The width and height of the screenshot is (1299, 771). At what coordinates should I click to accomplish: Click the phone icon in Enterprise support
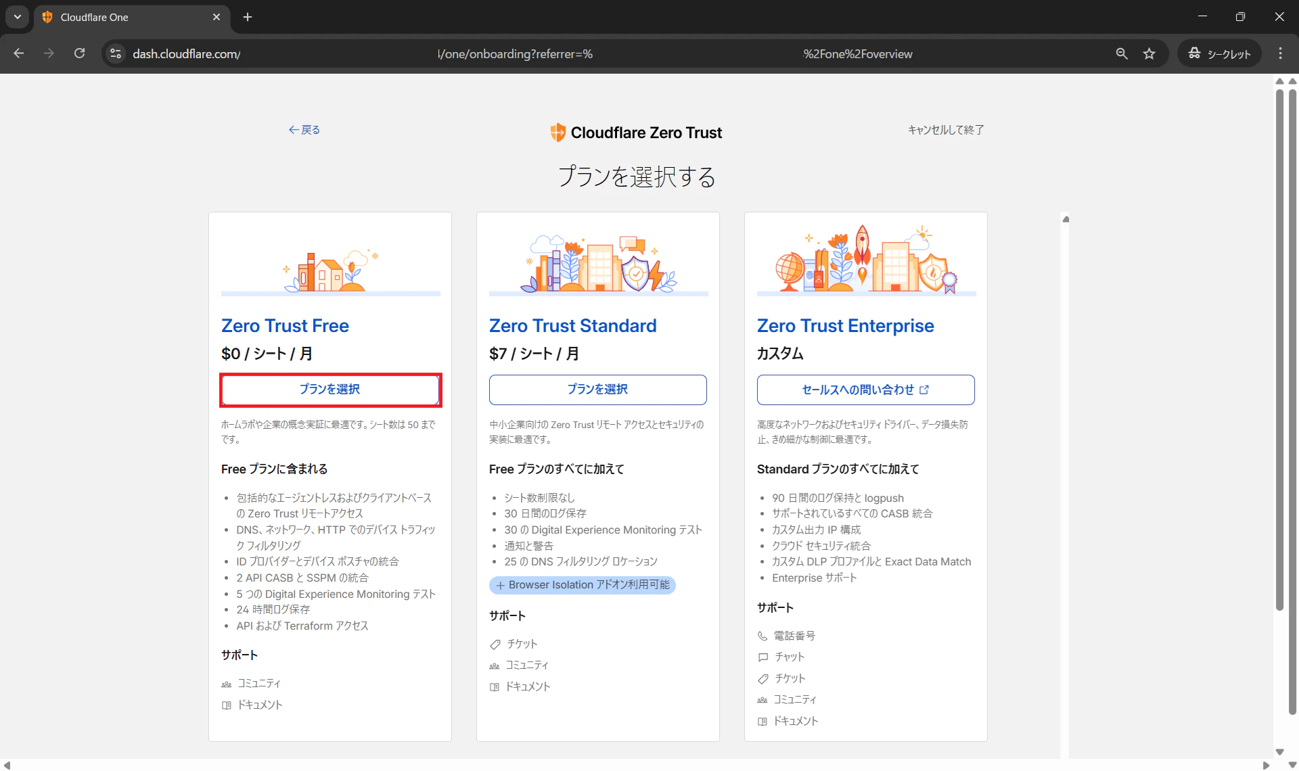point(762,636)
